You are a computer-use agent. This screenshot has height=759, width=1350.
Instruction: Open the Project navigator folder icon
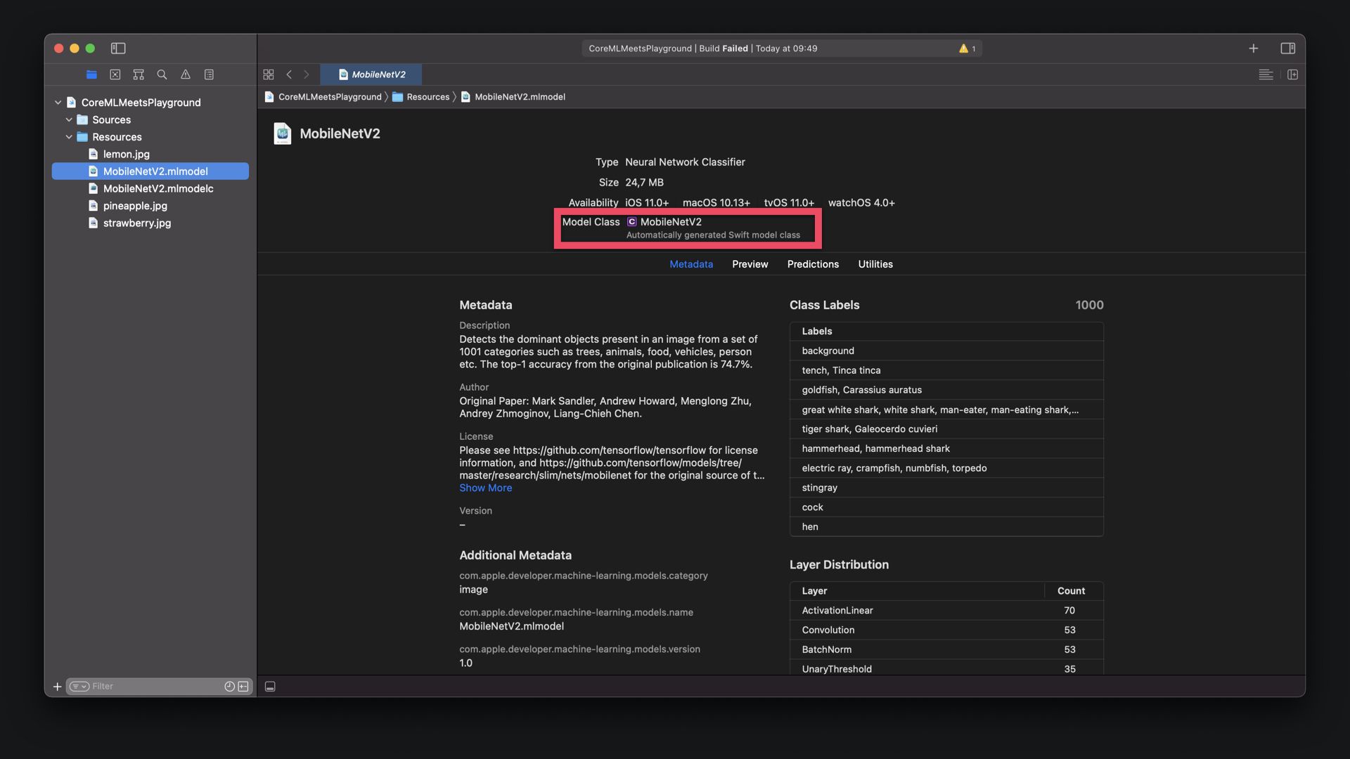tap(91, 74)
